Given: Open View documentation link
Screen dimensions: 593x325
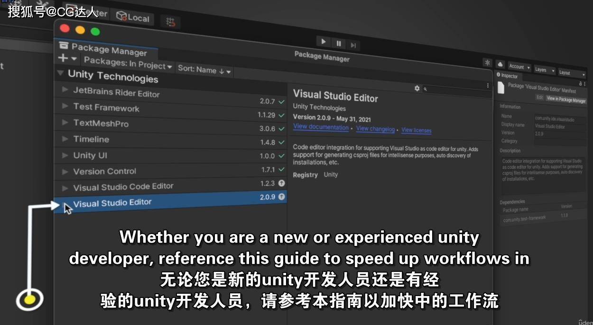Looking at the screenshot, I should 321,127.
